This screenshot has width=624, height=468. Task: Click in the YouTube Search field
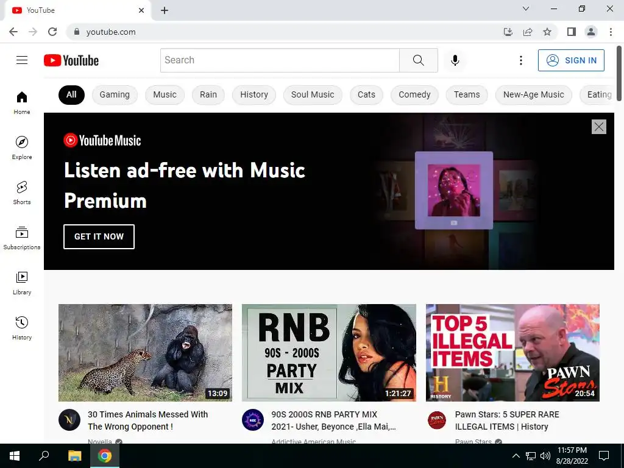tap(280, 60)
